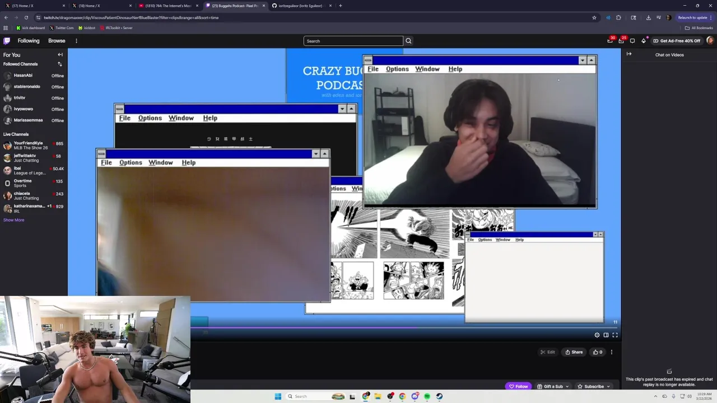Like the clip with thumbs up
Screen dimensions: 717x403
[598, 352]
